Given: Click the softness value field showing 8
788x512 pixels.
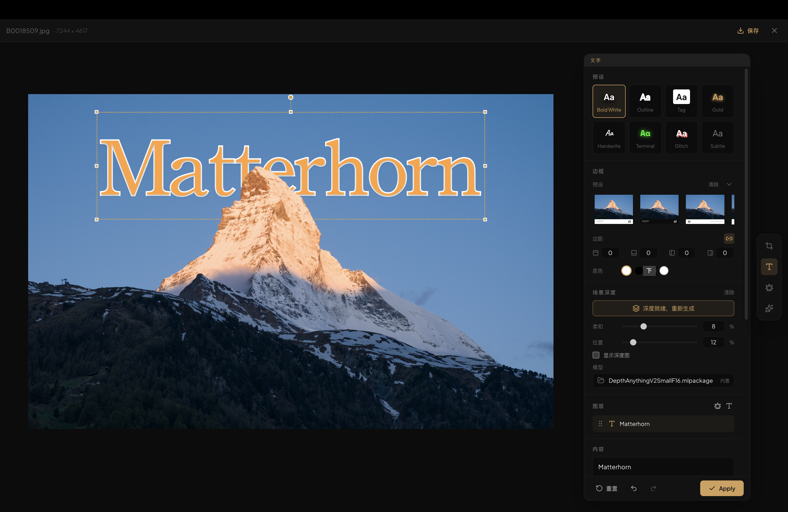Looking at the screenshot, I should [713, 326].
